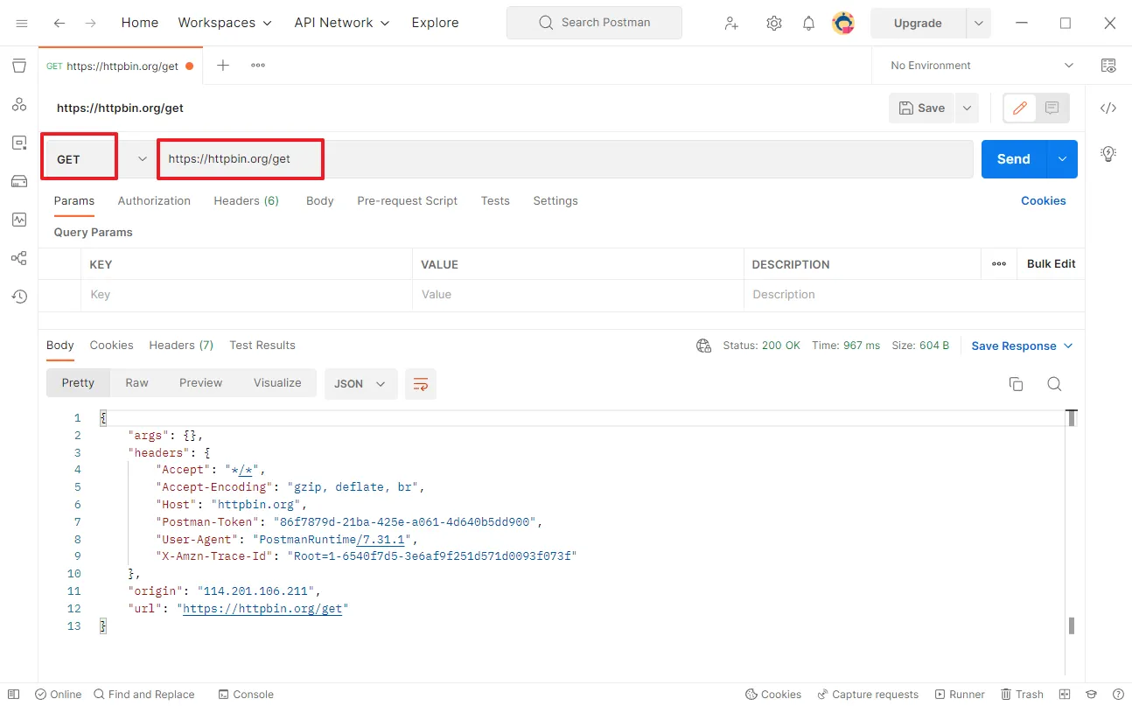This screenshot has width=1132, height=706.
Task: Expand the Save Response dropdown
Action: tap(1022, 346)
